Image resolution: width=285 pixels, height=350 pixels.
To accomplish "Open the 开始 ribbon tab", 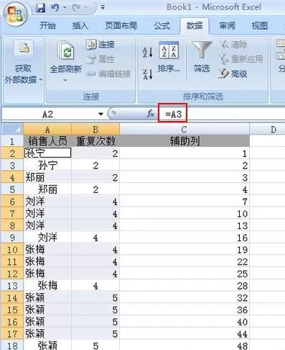I will pos(47,25).
